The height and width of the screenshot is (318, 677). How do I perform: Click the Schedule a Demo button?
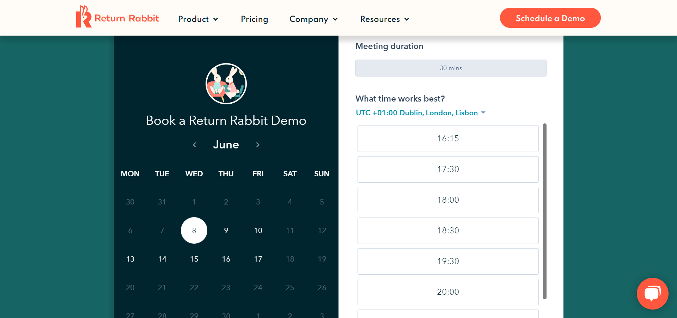(x=550, y=18)
